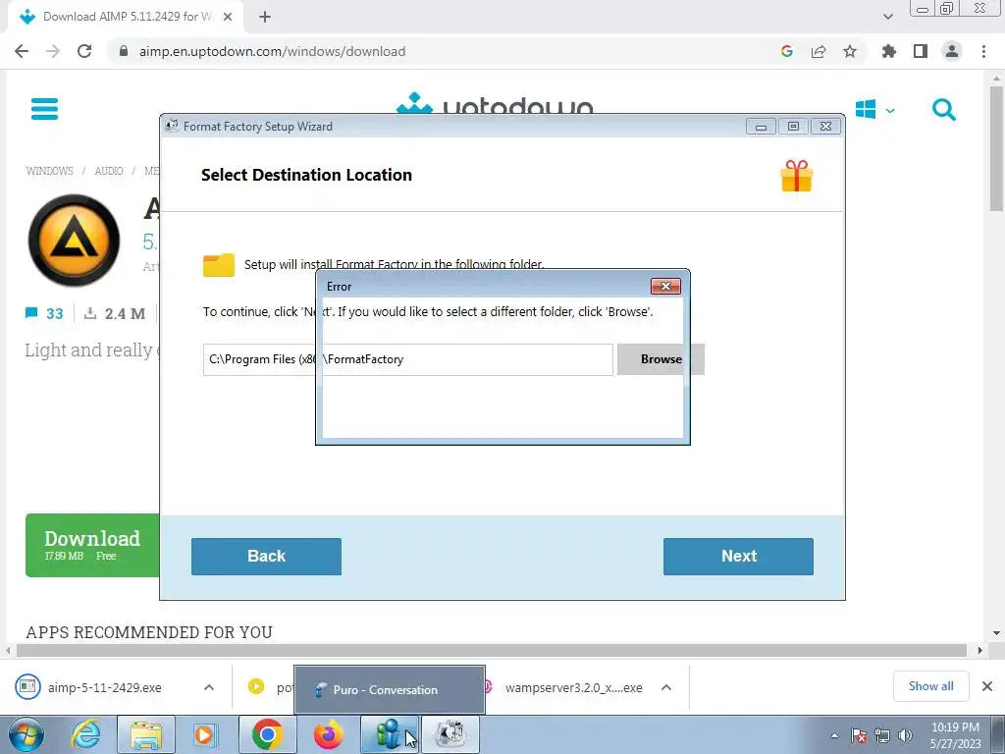Click the gift box icon in wizard
Screen dimensions: 1005x754
(x=797, y=176)
